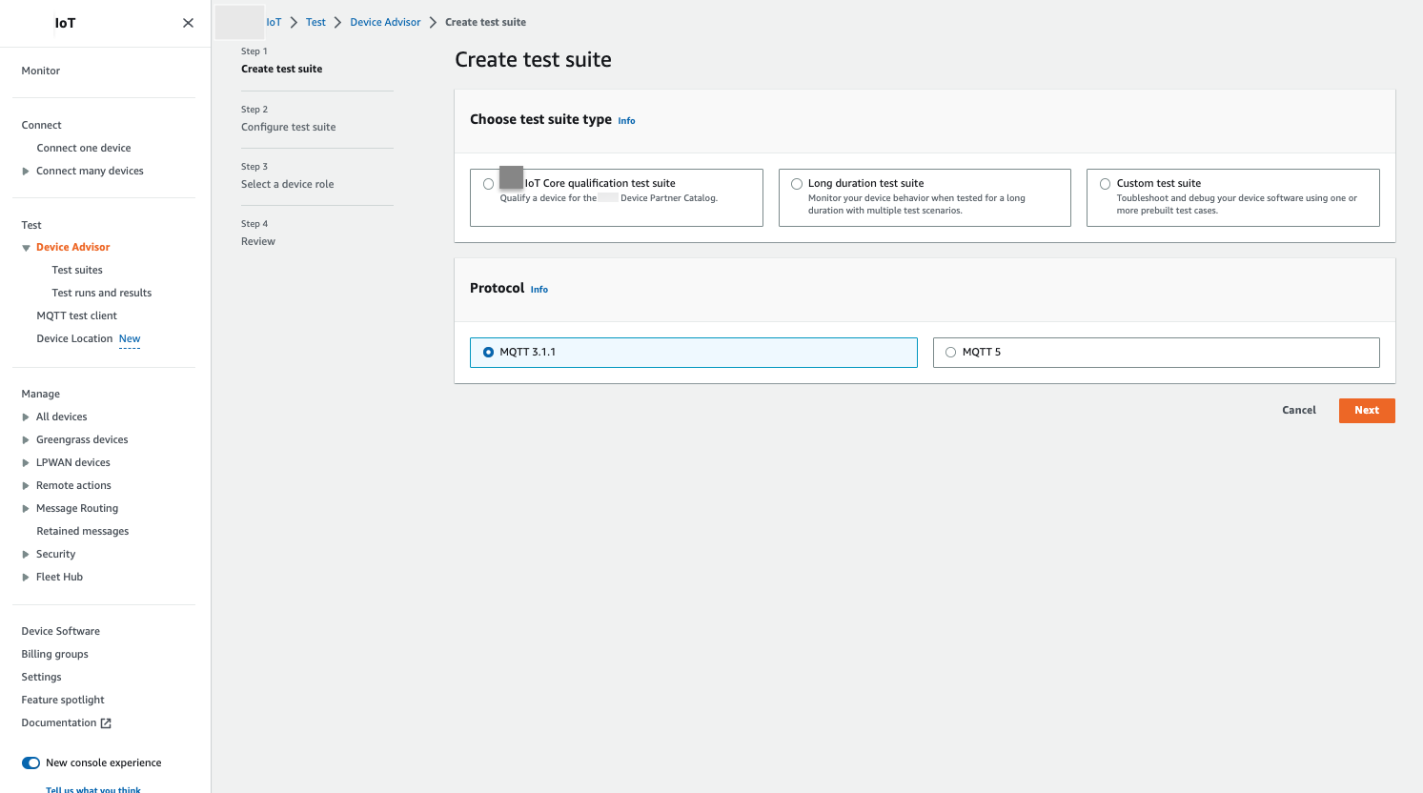Cancel test suite creation
Image resolution: width=1423 pixels, height=793 pixels.
1298,411
